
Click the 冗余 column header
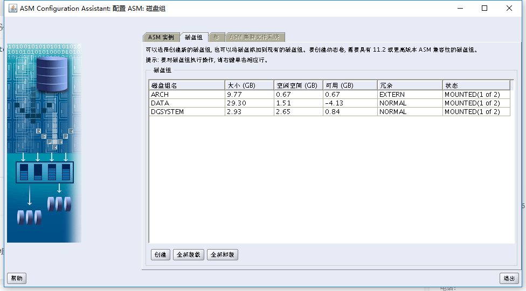tap(410, 86)
